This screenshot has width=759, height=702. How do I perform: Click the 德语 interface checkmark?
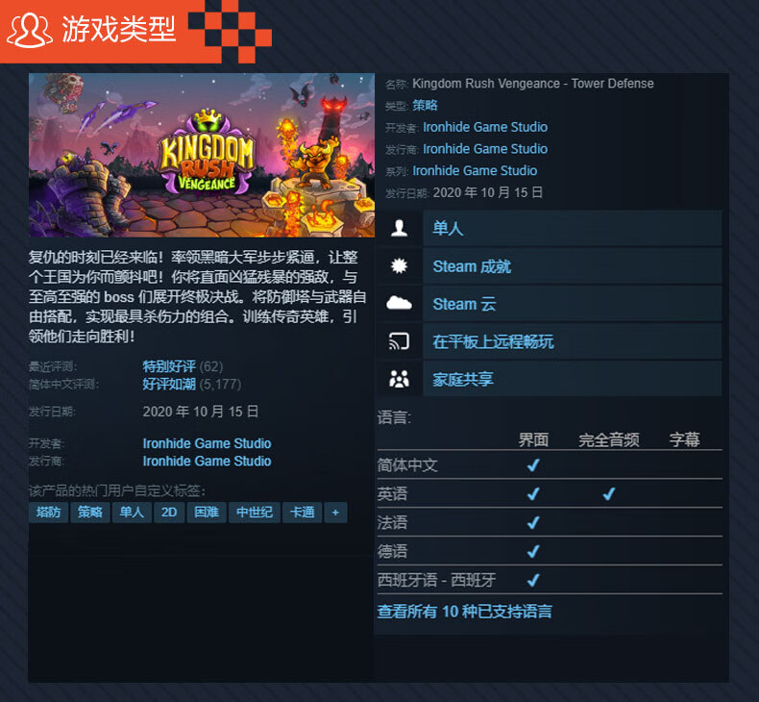point(533,551)
